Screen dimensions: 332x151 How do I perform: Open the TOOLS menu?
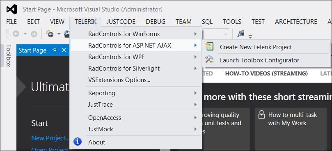(x=232, y=22)
